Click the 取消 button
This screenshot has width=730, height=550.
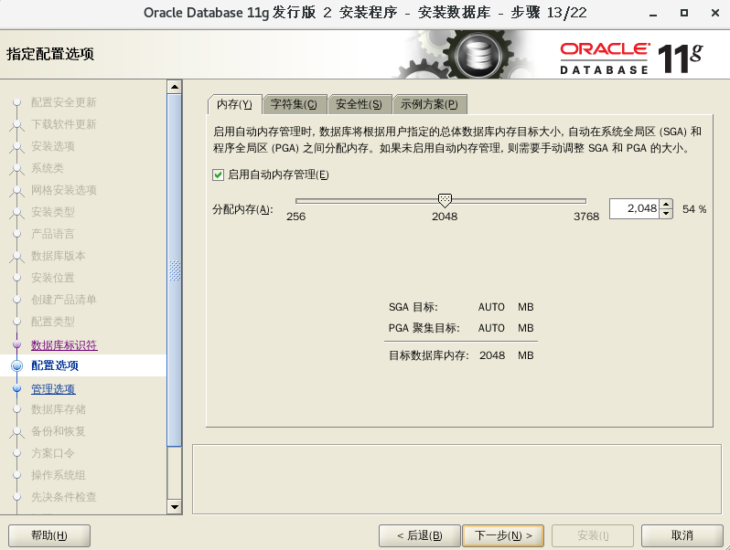click(682, 535)
